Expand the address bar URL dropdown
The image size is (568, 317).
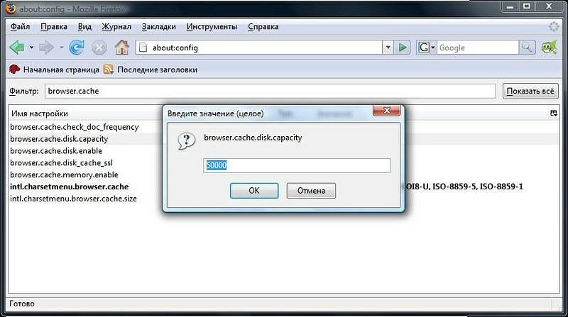point(388,48)
